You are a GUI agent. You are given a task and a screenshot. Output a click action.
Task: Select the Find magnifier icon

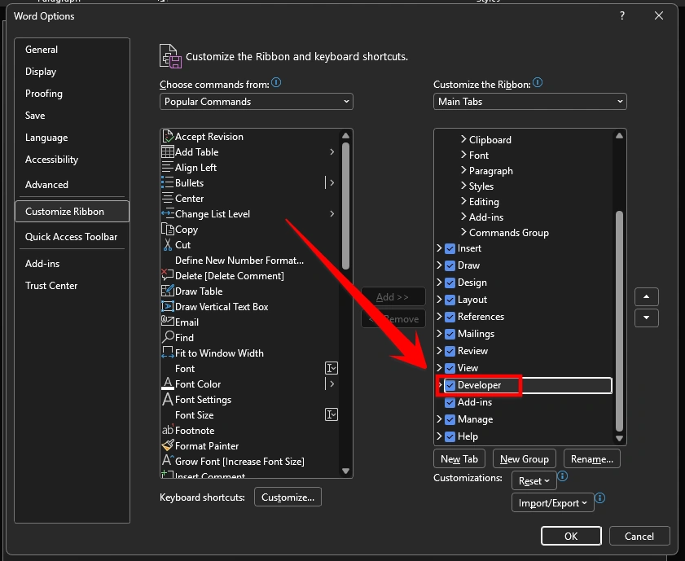coord(168,337)
